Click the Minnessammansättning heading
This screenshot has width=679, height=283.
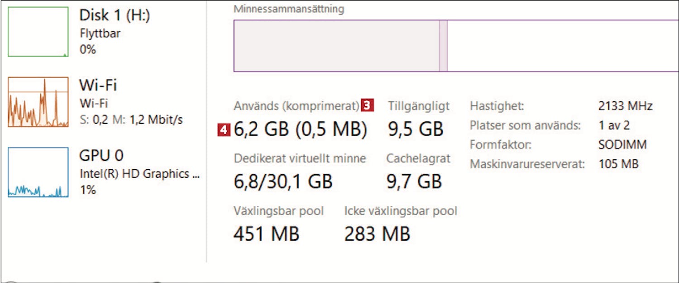(x=289, y=9)
